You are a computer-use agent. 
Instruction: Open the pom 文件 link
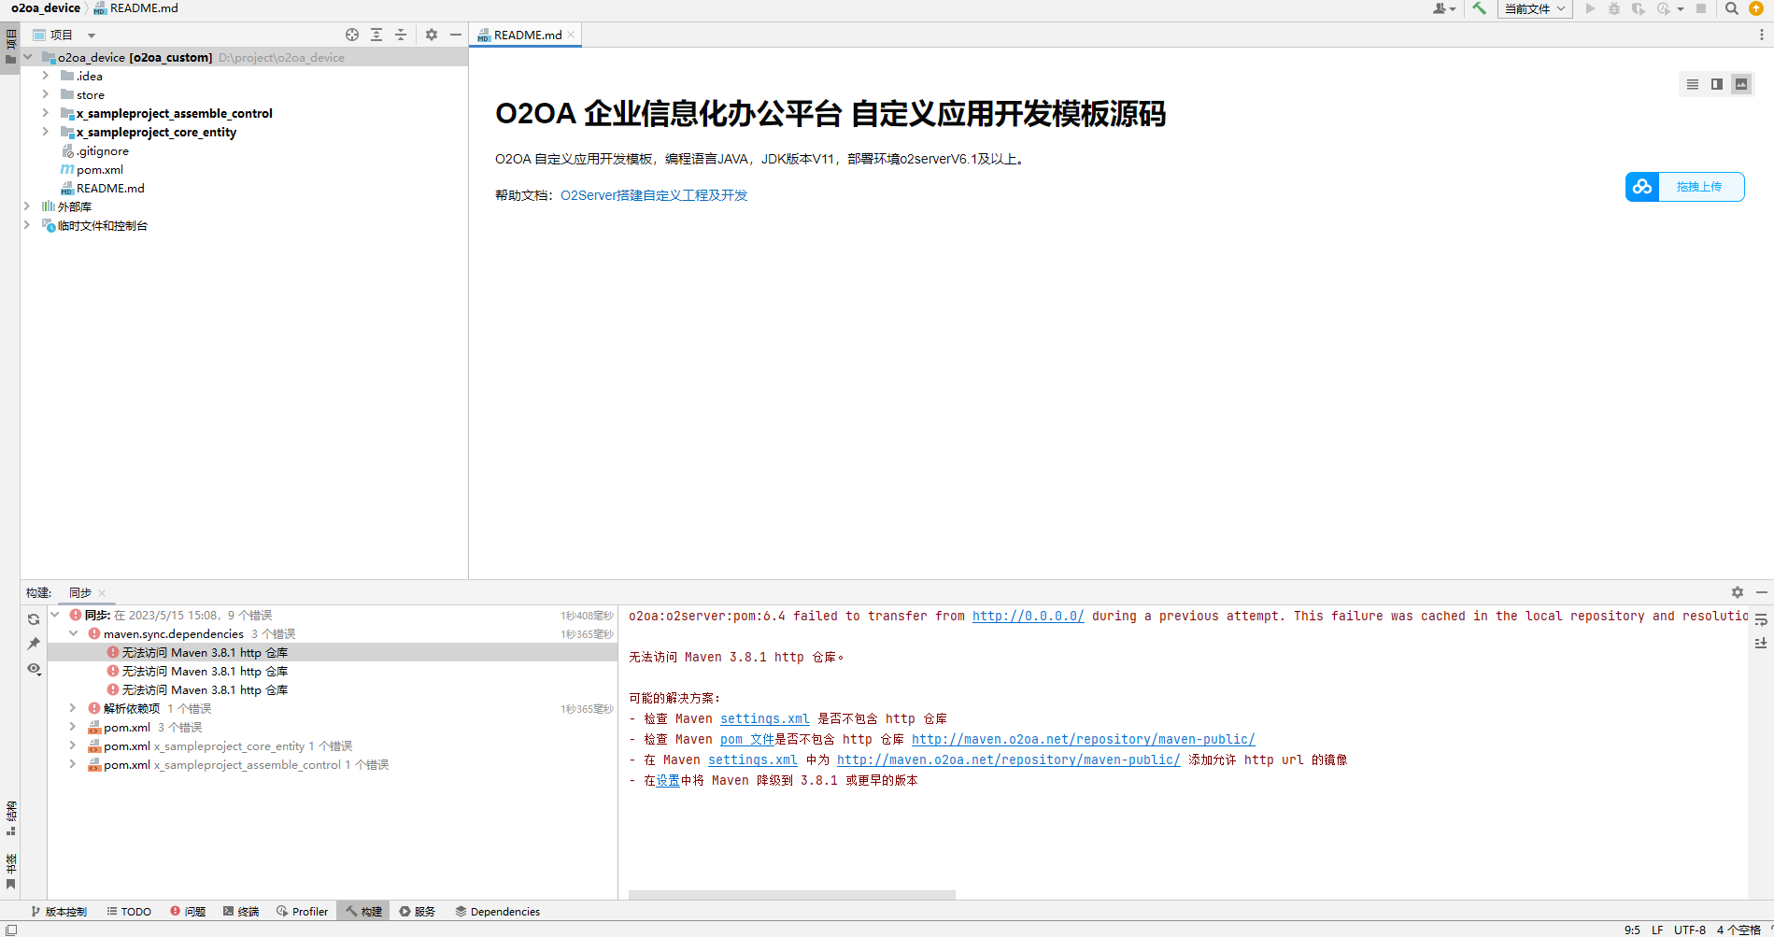pos(746,740)
